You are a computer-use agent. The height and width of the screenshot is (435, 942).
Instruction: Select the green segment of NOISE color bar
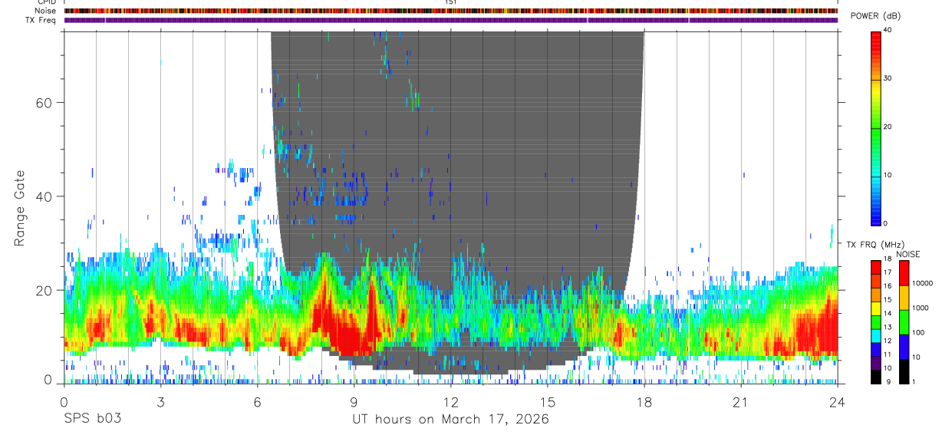coord(903,322)
